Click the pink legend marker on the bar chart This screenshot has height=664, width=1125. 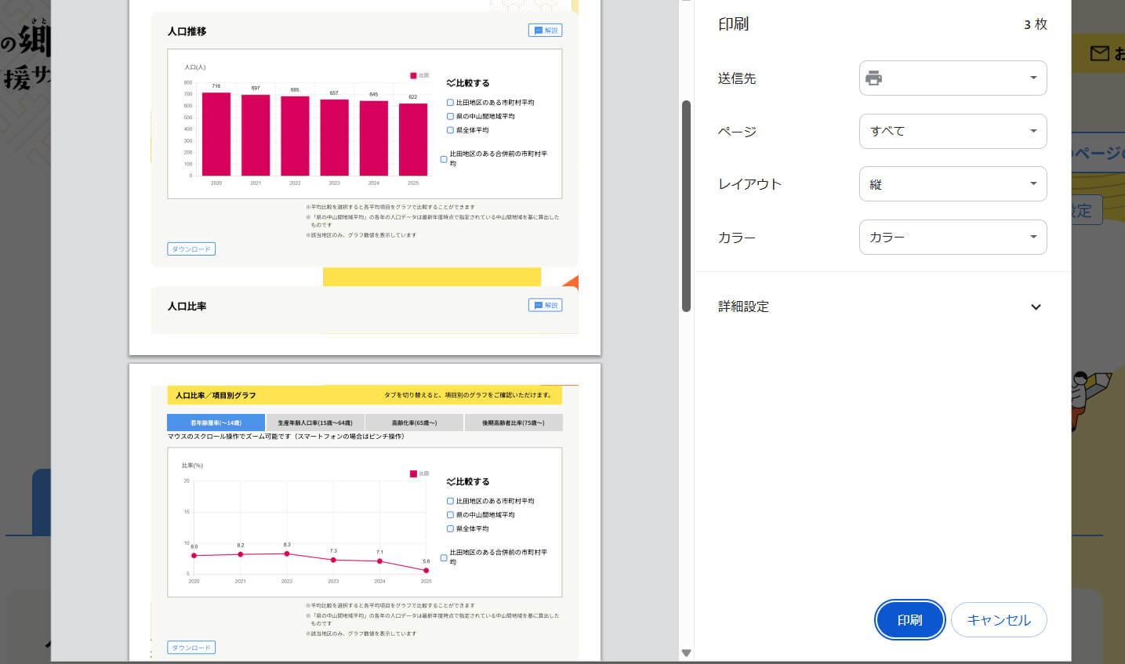413,76
